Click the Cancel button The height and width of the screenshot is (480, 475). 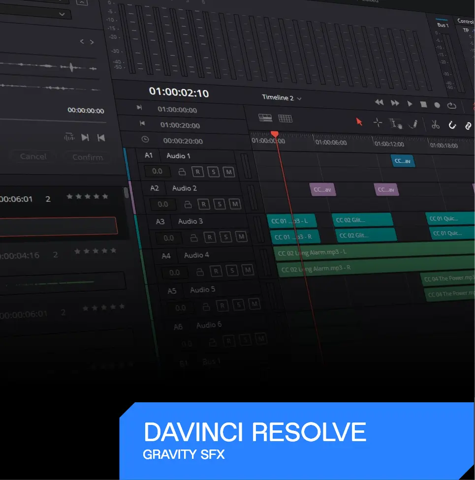33,156
